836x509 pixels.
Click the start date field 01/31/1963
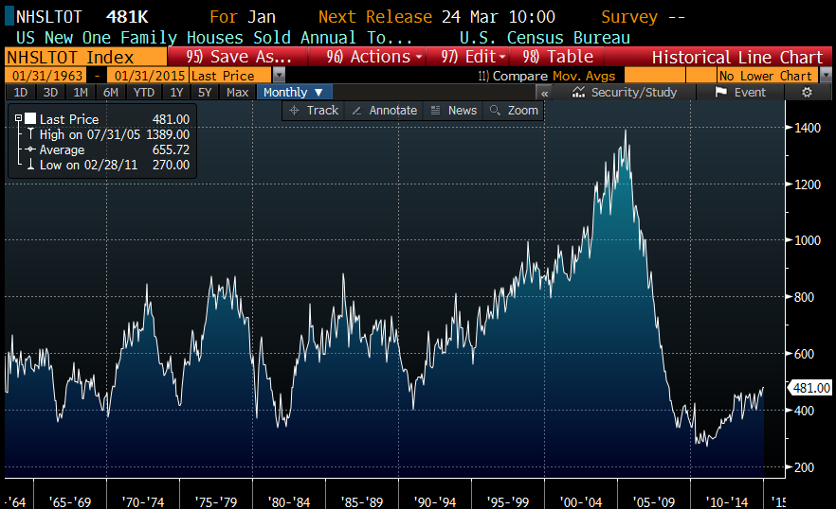point(45,76)
